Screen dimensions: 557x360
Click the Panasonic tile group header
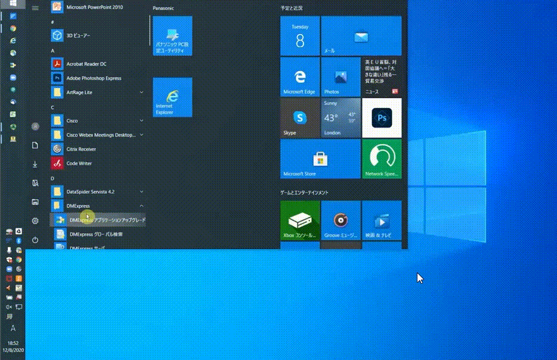[x=163, y=8]
